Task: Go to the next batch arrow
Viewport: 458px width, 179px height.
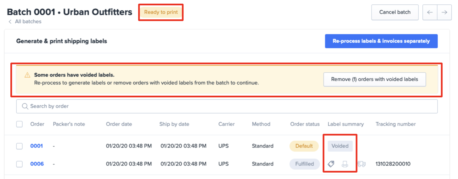Action: [x=444, y=12]
